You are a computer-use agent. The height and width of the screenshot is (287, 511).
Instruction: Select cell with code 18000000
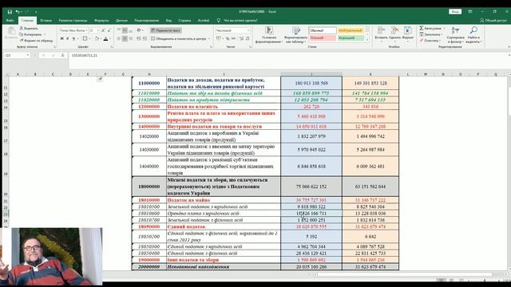click(x=149, y=187)
